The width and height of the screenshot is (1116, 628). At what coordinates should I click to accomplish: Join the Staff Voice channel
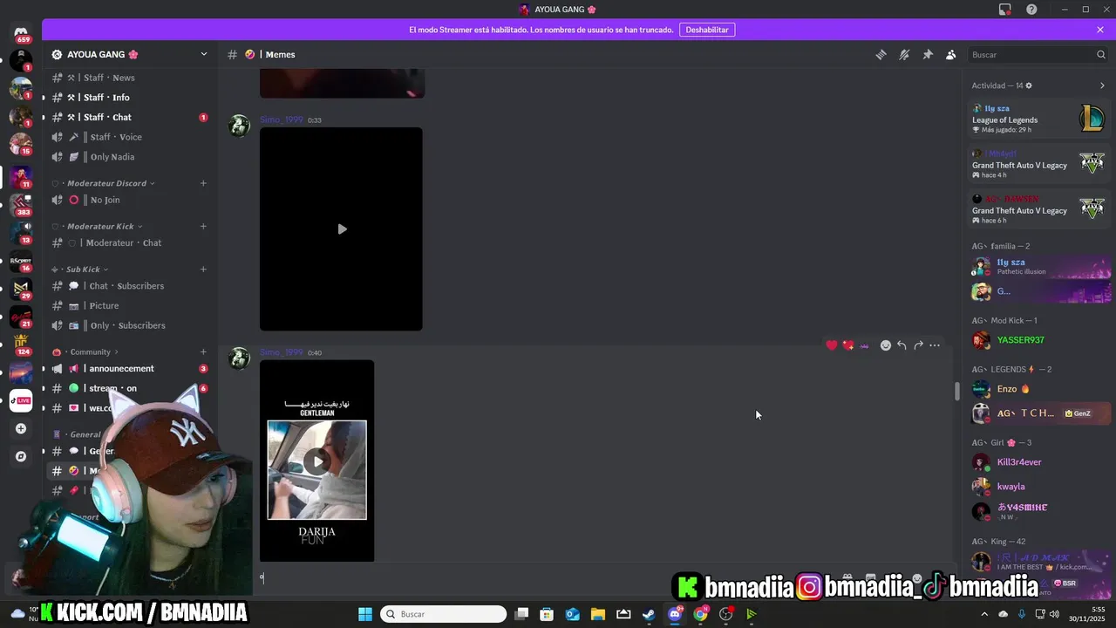129,137
